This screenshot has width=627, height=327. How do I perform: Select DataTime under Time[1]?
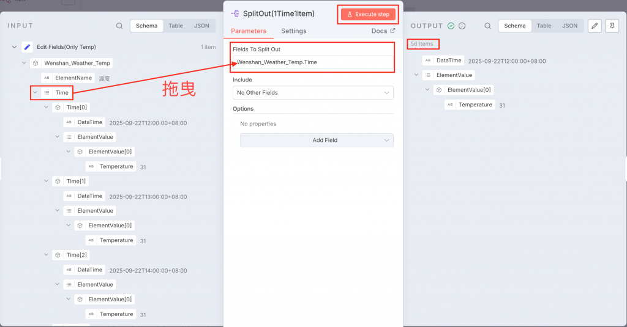click(x=84, y=196)
